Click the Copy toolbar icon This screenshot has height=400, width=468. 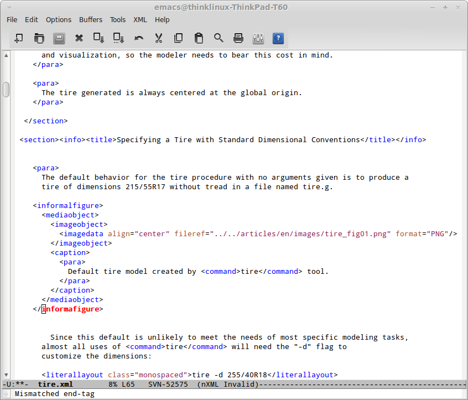tap(179, 38)
